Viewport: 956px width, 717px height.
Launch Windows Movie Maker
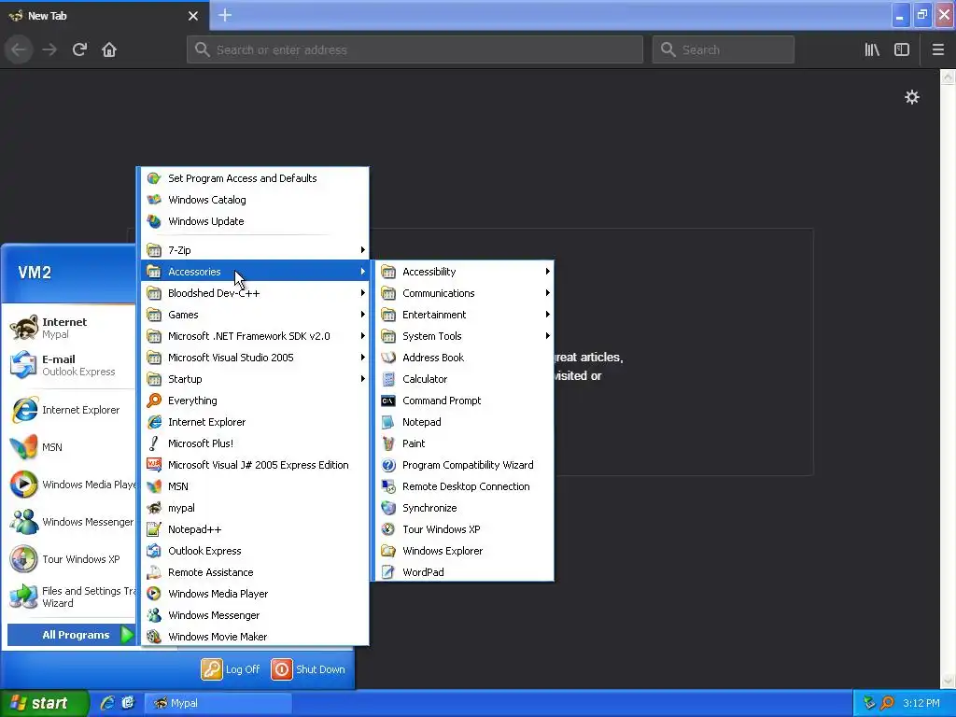255,637
